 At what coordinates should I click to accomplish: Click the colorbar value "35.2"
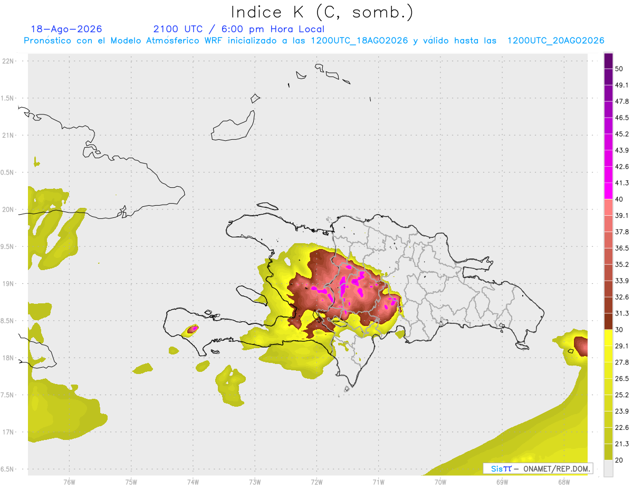622,265
